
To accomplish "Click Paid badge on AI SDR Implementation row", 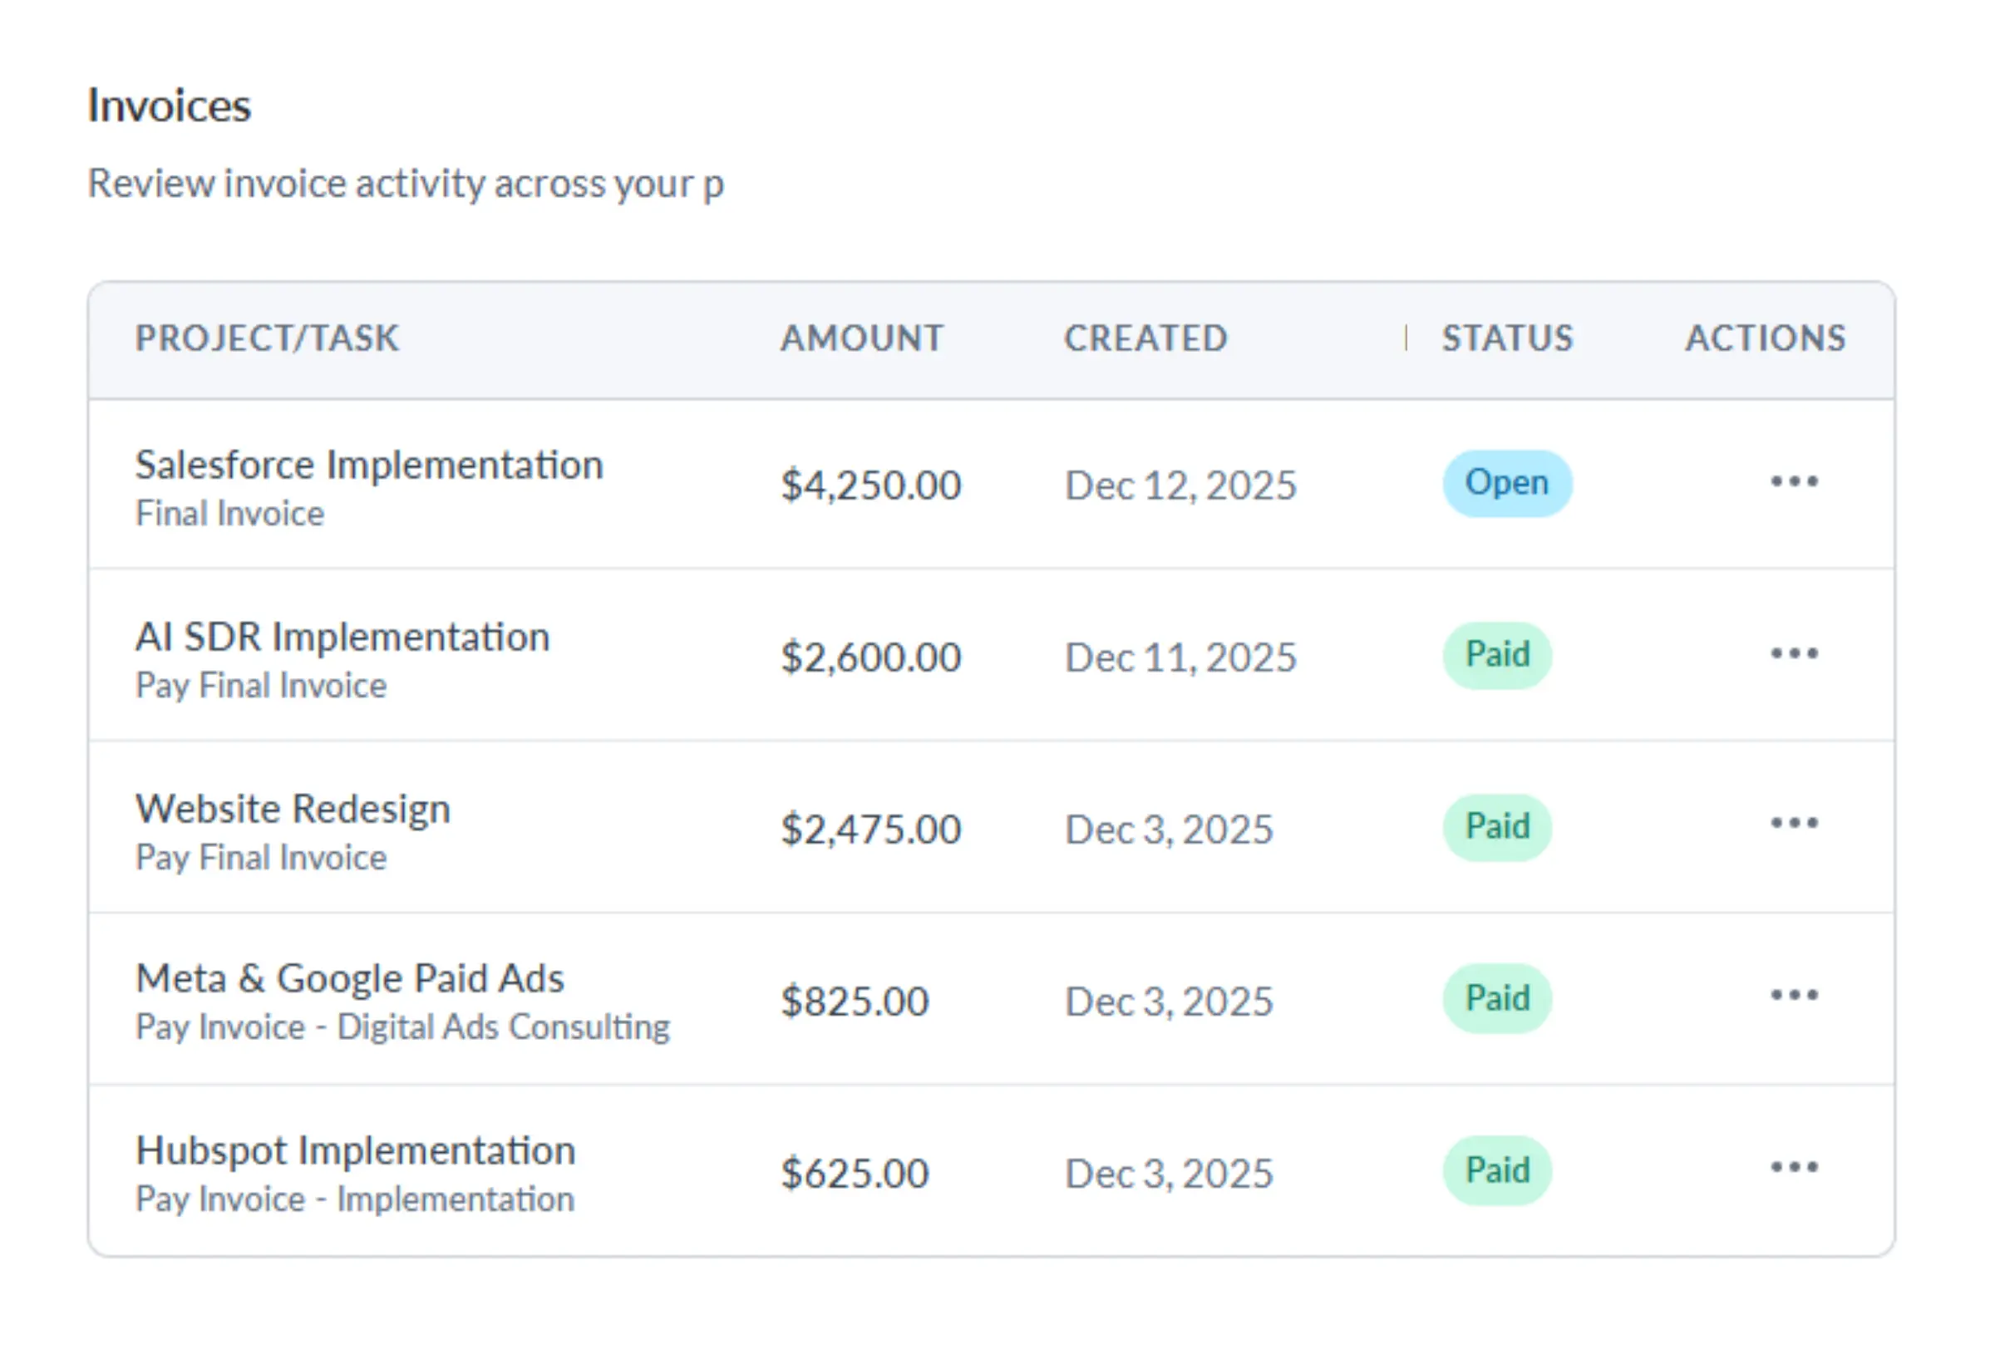I will tap(1497, 655).
